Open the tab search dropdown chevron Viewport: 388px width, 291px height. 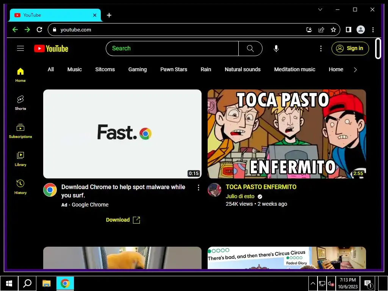[x=320, y=9]
